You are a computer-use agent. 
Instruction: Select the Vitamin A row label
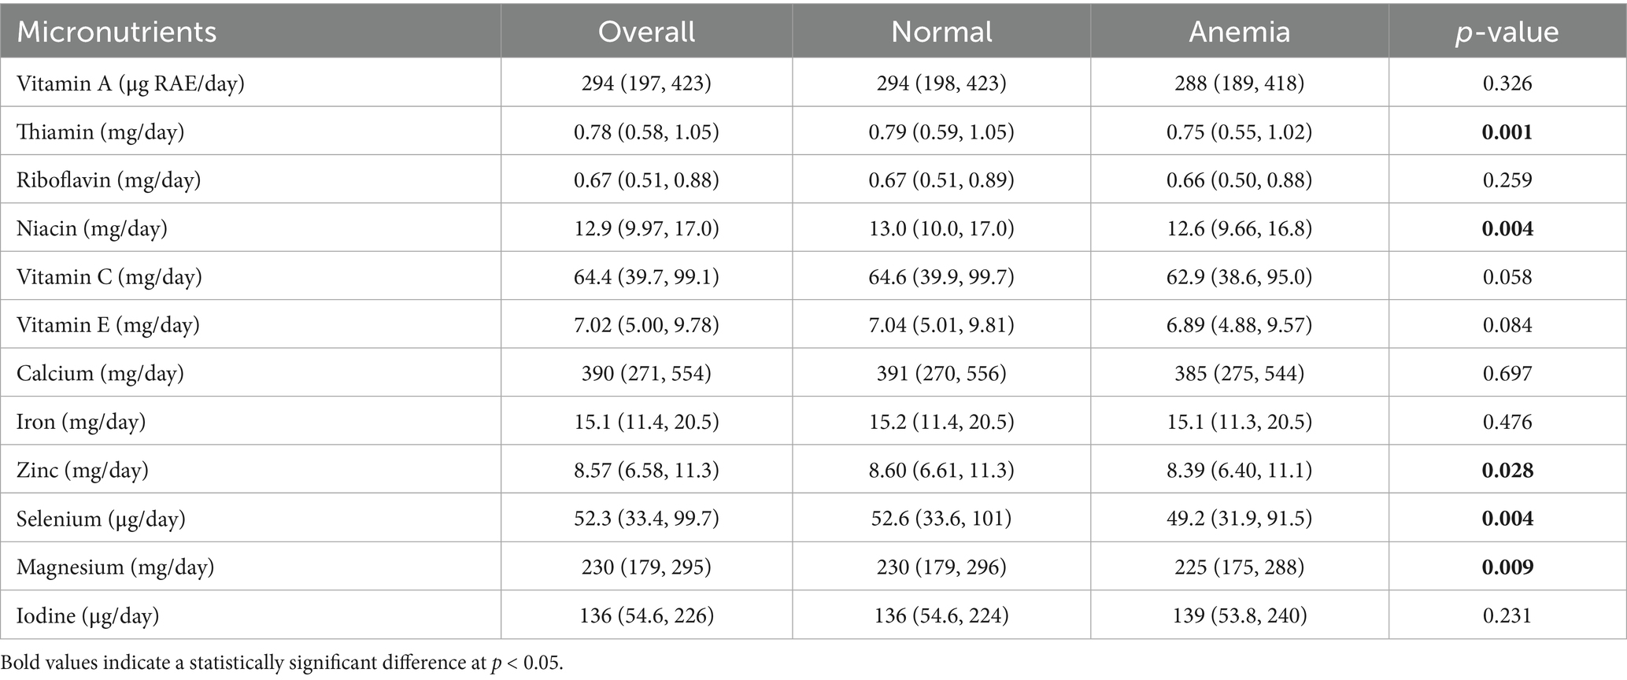131,83
